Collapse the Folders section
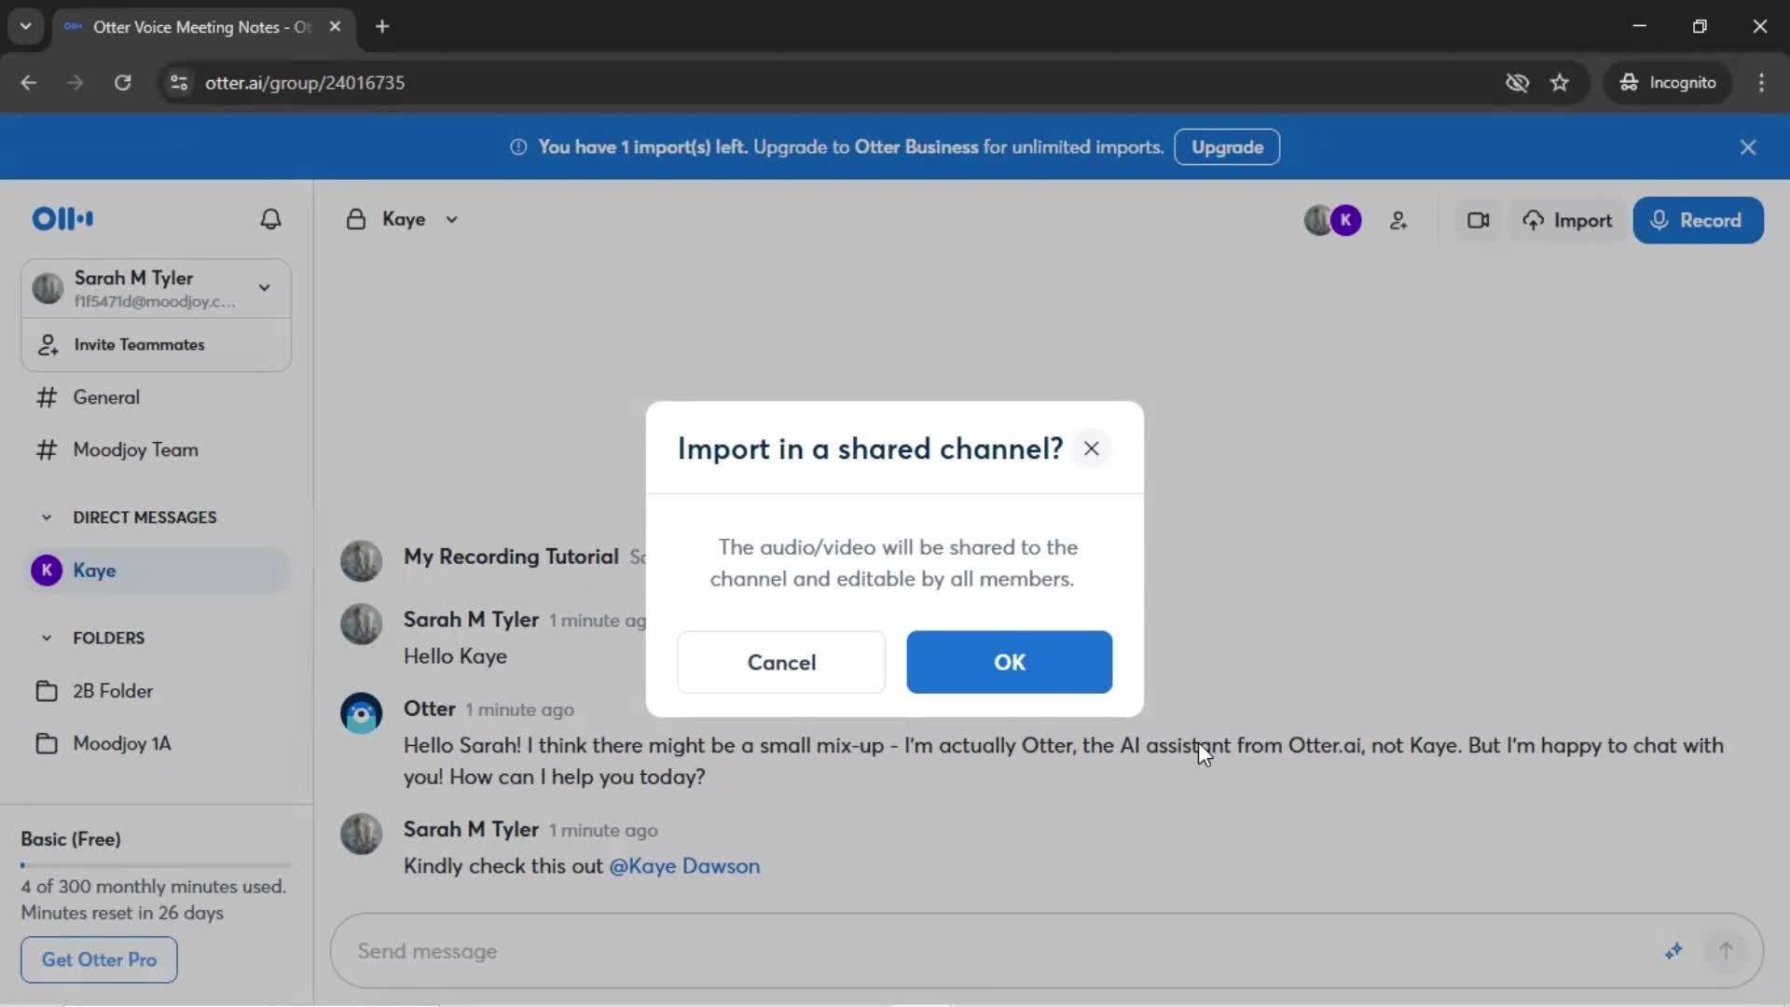Viewport: 1790px width, 1007px height. click(47, 639)
